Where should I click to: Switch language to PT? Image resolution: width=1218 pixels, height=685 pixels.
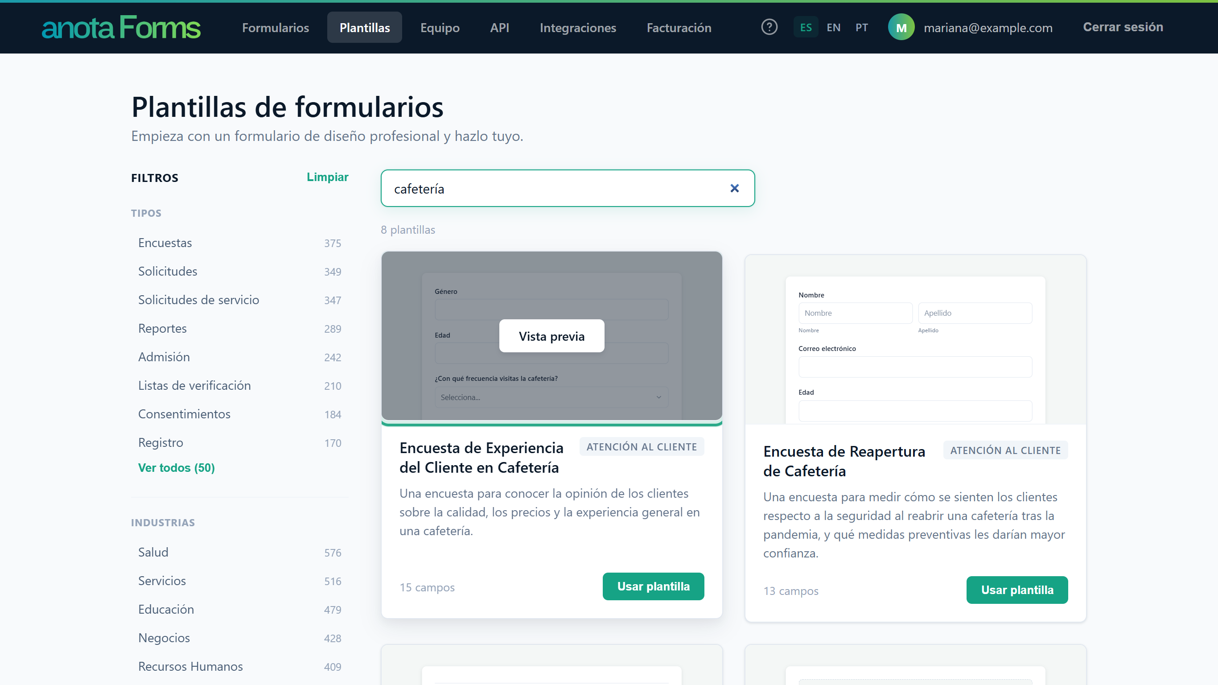coord(861,28)
